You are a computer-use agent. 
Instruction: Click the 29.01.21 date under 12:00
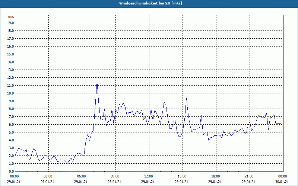coord(148,182)
